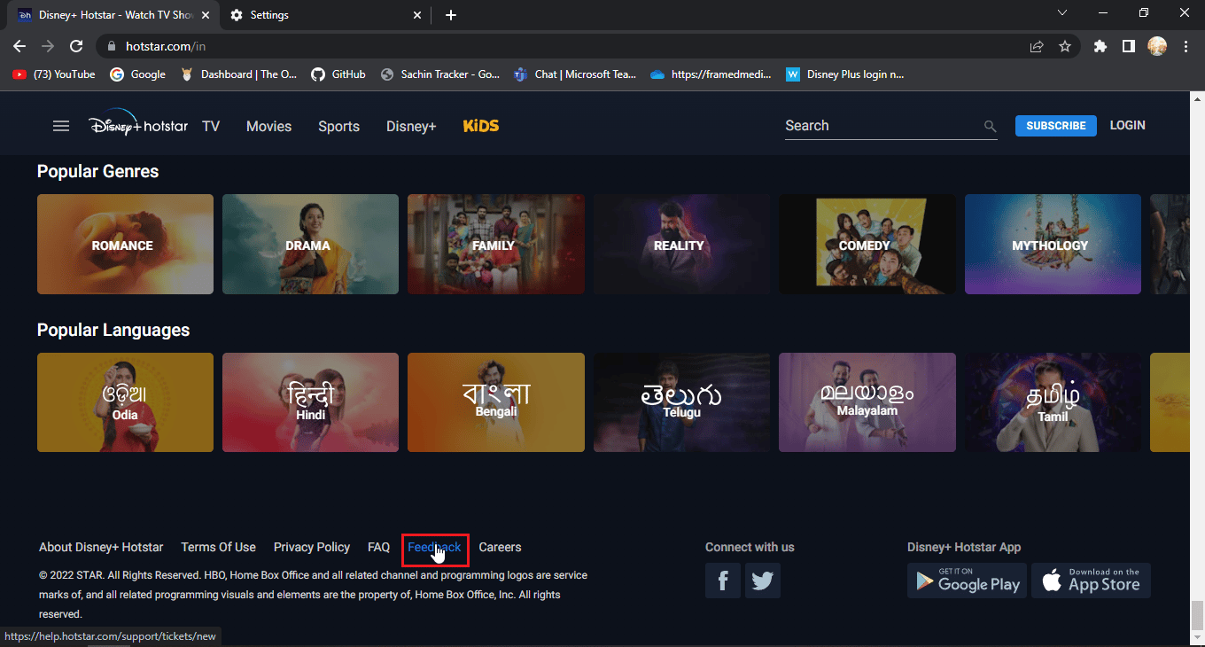This screenshot has height=647, width=1205.
Task: Click the Disney+ Hotstar logo
Action: click(138, 126)
